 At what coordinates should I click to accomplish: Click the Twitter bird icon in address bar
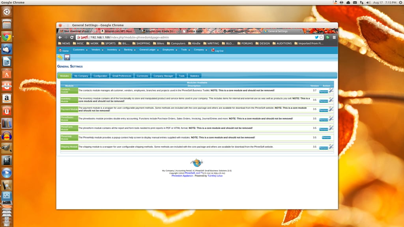(x=316, y=37)
